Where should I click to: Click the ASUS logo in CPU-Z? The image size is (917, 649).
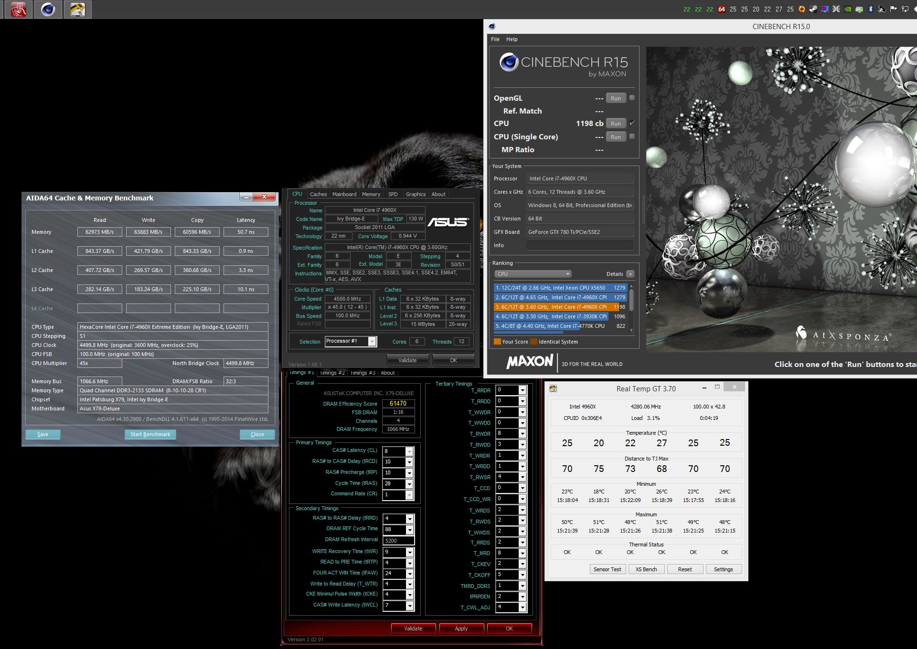click(x=448, y=222)
